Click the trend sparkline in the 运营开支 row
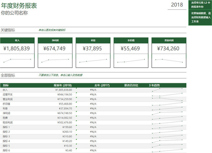Image resolution: width=212 pixels, height=153 pixels. (167, 95)
